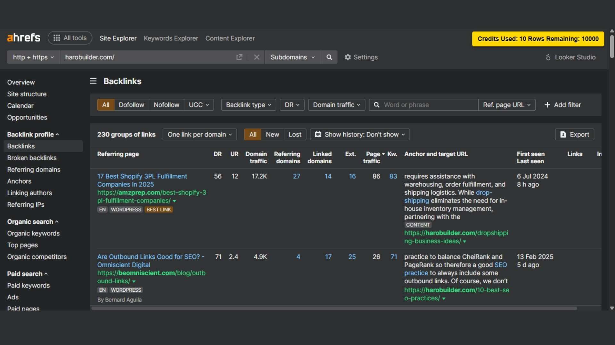Open Linking authors in sidebar

pos(29,193)
